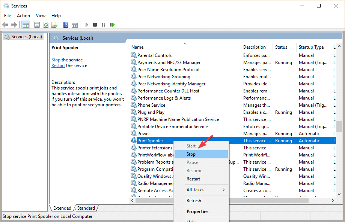Image resolution: width=345 pixels, height=222 pixels.
Task: Select the Peer Networking Identity Manager service
Action: pyautogui.click(x=172, y=84)
